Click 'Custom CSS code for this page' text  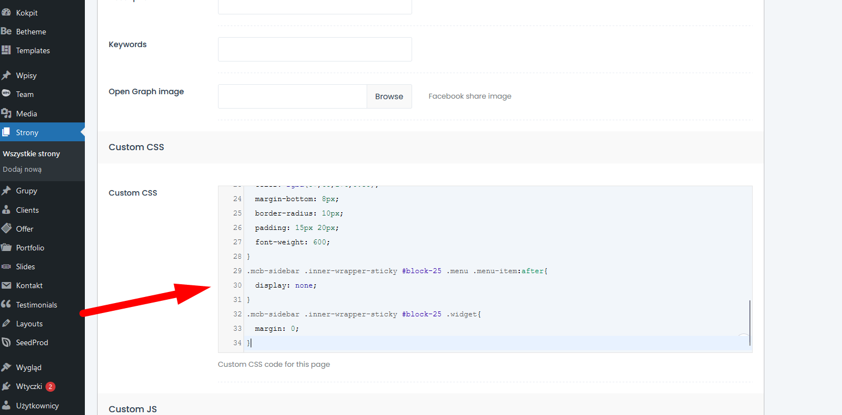(274, 365)
